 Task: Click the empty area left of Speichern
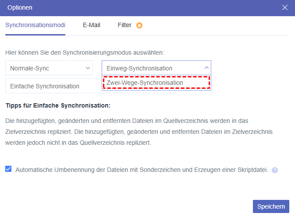tap(132, 206)
